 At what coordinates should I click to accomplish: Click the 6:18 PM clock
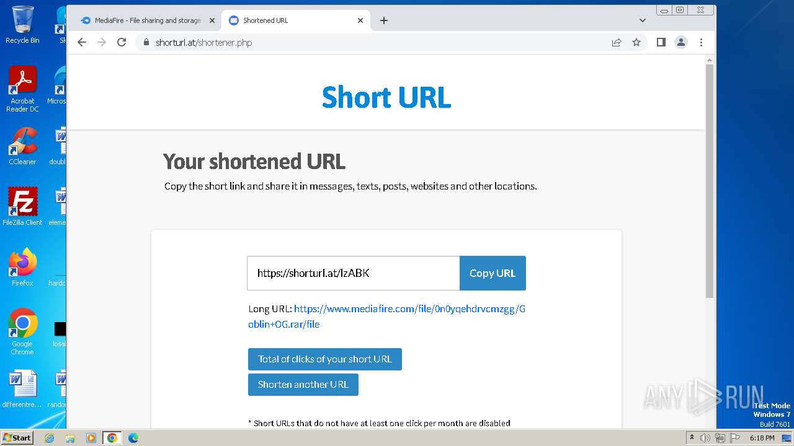point(762,438)
